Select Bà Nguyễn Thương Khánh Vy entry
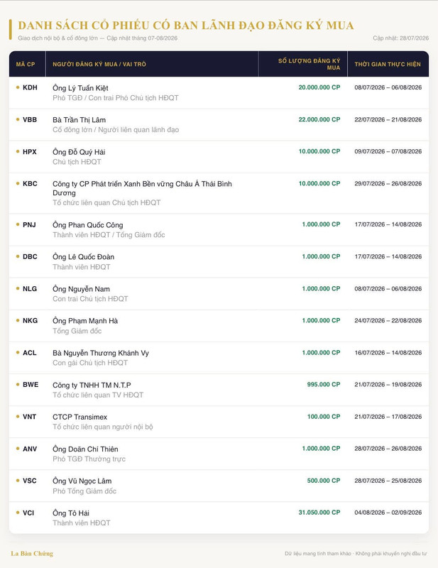The image size is (438, 568). 101,353
